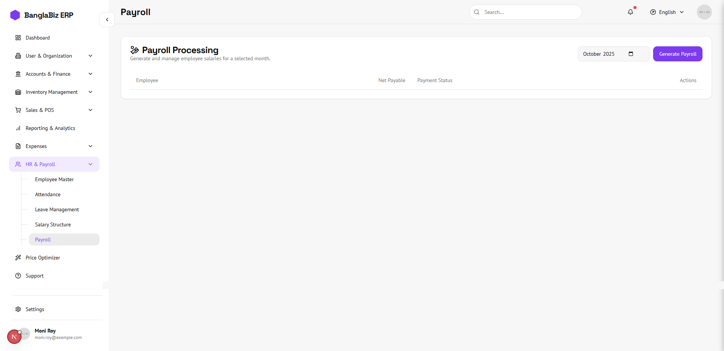This screenshot has height=351, width=724.
Task: Open Leave Management from the sidebar
Action: point(57,209)
